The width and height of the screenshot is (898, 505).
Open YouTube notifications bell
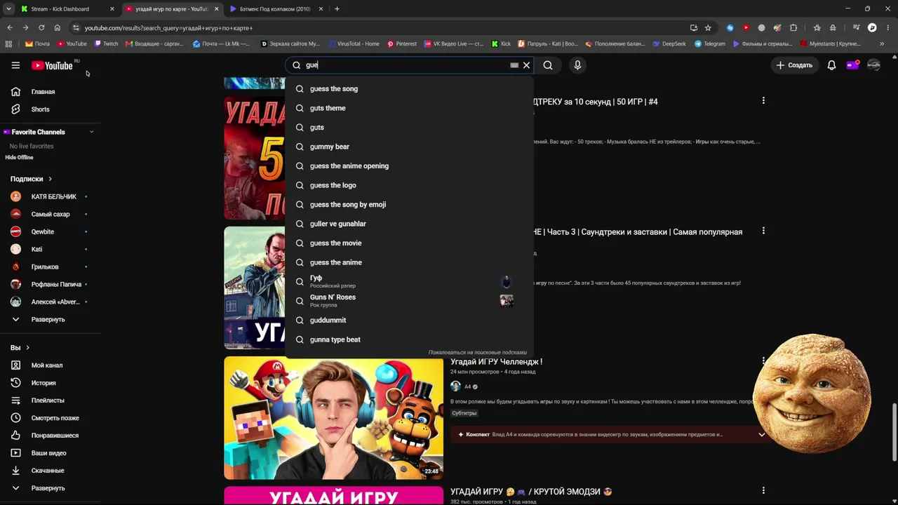[831, 65]
